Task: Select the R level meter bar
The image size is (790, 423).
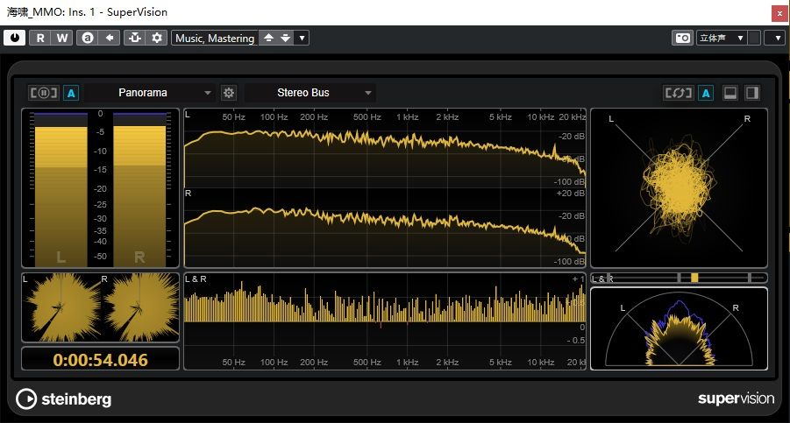Action: pyautogui.click(x=139, y=190)
